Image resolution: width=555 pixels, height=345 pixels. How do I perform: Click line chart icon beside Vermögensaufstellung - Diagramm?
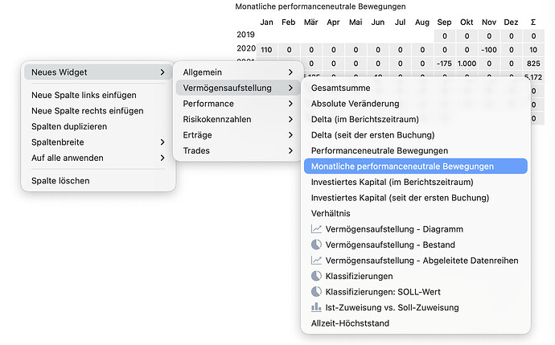point(316,229)
